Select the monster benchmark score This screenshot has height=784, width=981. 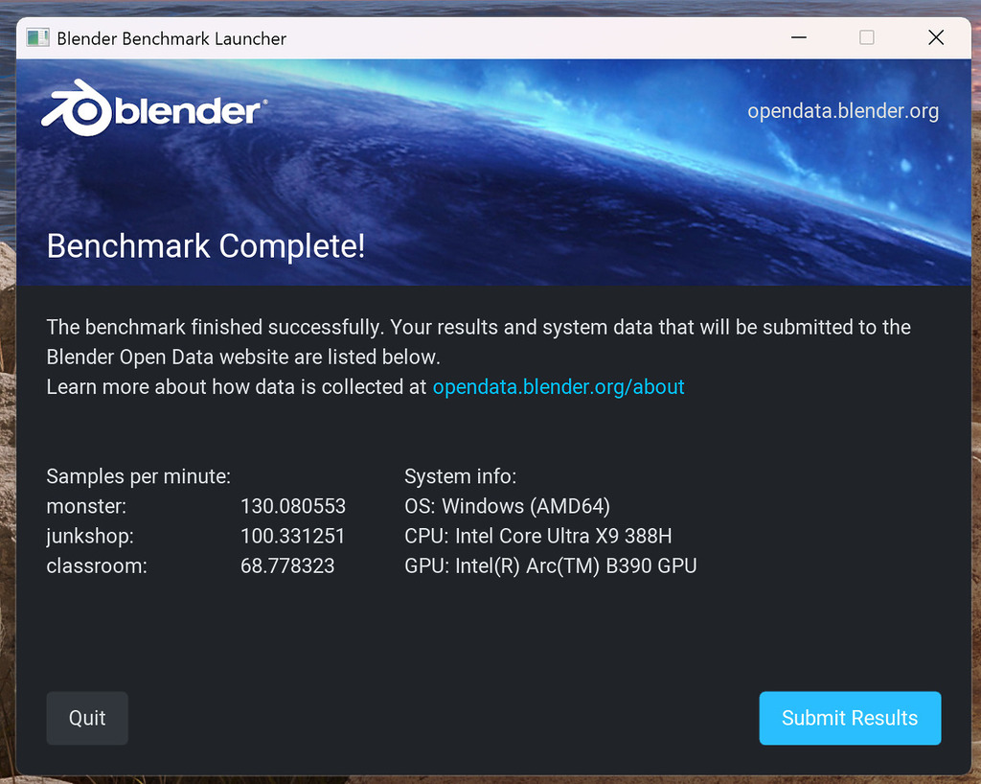(293, 506)
